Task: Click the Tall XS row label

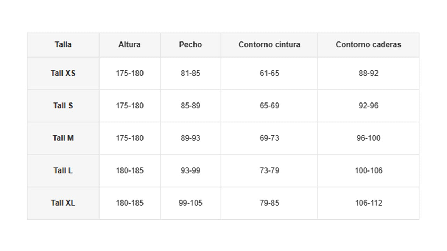Action: click(x=63, y=73)
